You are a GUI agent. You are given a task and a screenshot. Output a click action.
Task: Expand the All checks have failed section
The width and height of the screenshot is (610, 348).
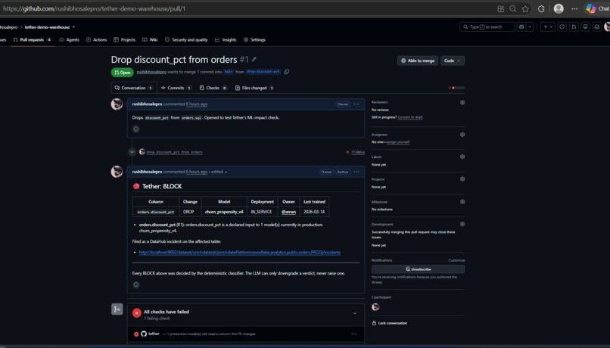pos(355,313)
